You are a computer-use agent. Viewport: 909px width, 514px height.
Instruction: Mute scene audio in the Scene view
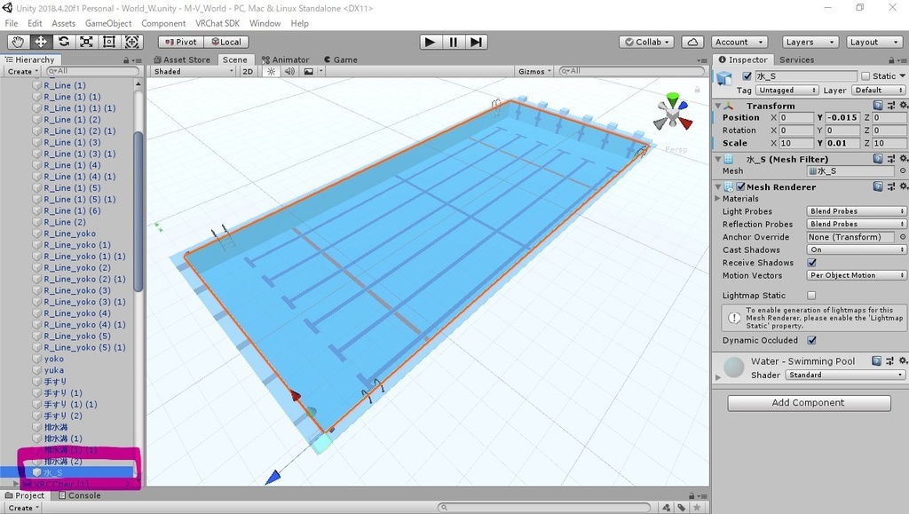tap(289, 71)
